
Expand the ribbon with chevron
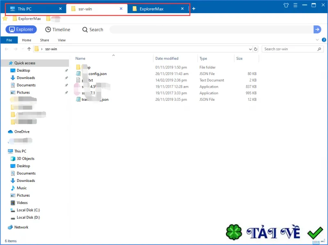317,40
